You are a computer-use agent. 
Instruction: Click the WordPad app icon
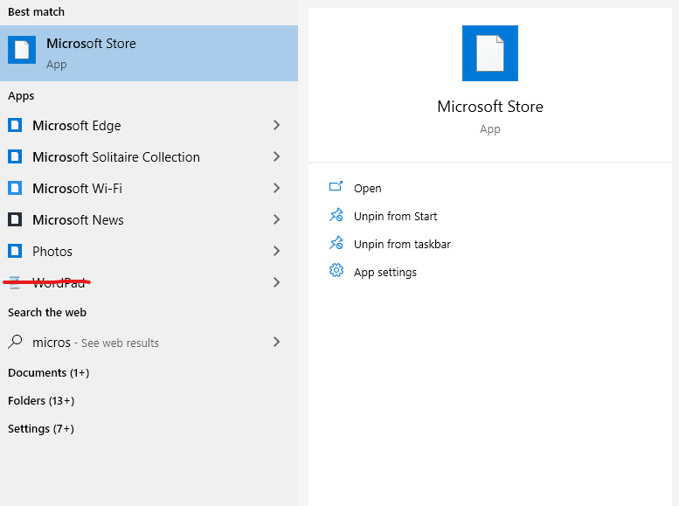click(x=15, y=282)
